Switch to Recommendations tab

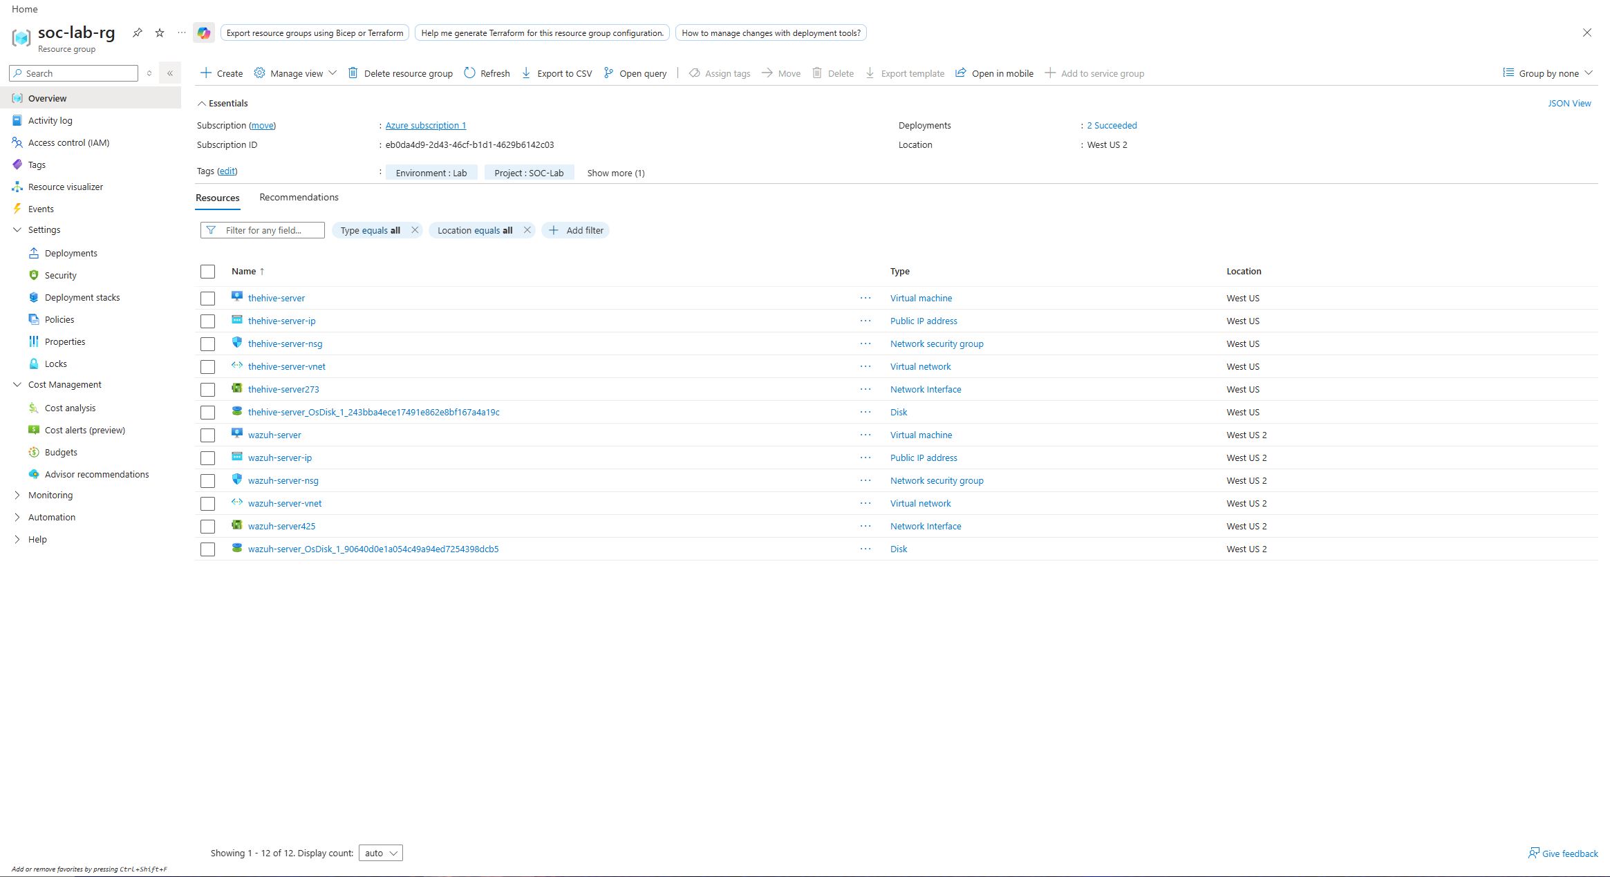pyautogui.click(x=299, y=197)
